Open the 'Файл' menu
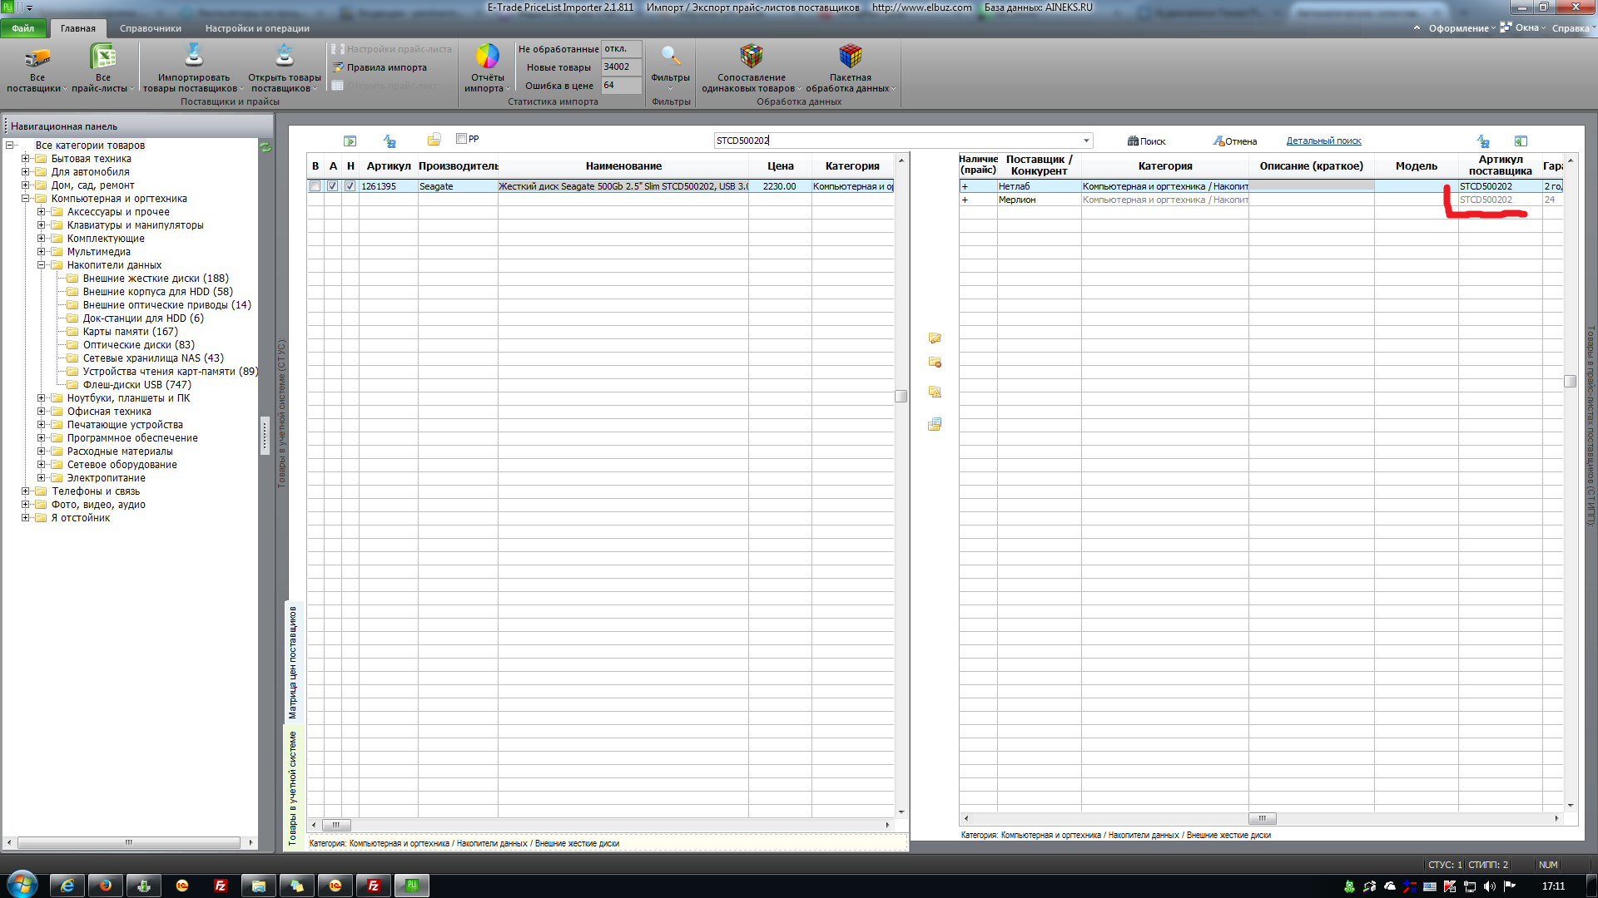This screenshot has width=1598, height=898. point(23,28)
